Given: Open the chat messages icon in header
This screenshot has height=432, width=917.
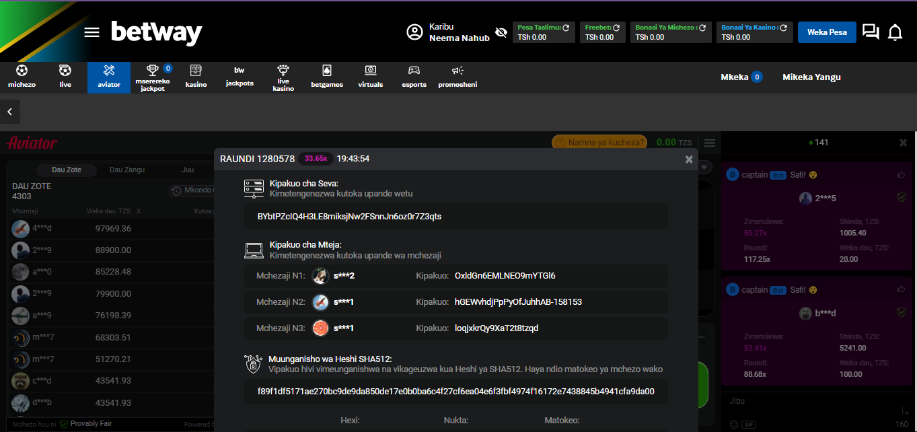Looking at the screenshot, I should pos(871,32).
